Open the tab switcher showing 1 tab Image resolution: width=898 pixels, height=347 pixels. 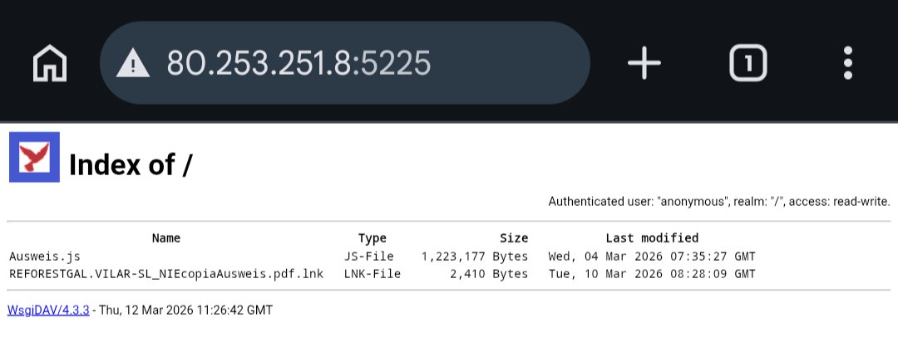point(748,63)
